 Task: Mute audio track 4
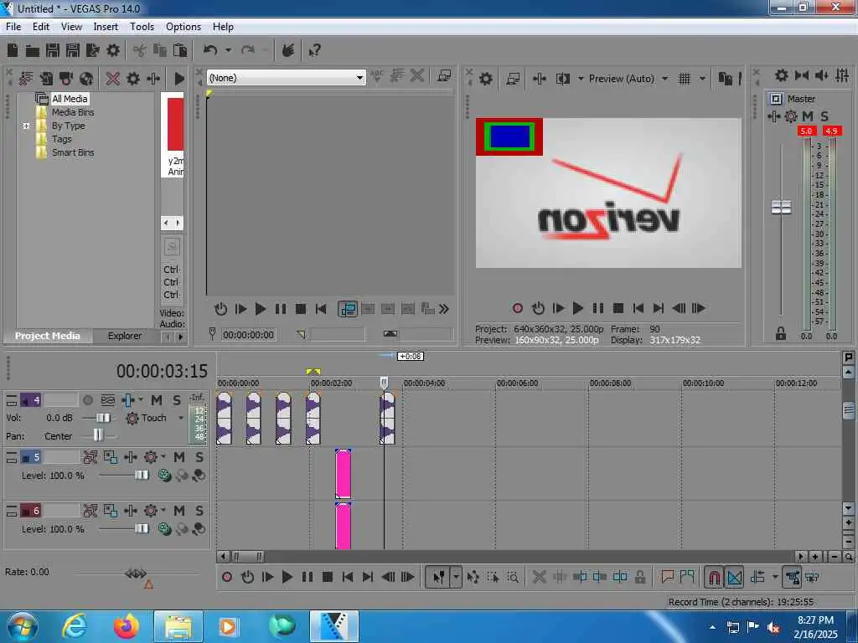(157, 401)
